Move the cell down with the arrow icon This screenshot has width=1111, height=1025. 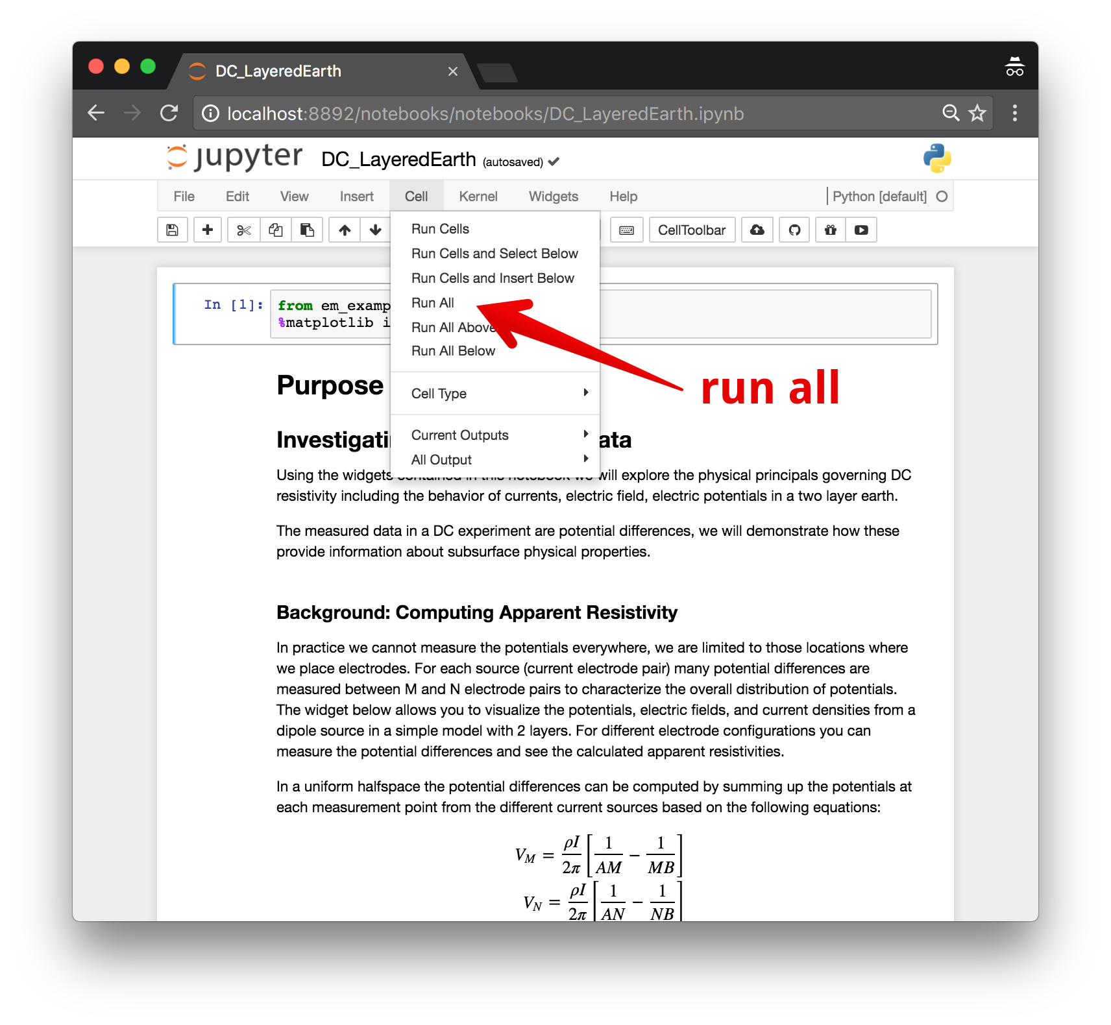375,230
